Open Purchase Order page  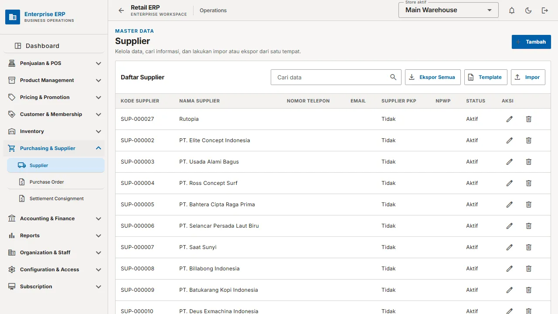point(56,182)
